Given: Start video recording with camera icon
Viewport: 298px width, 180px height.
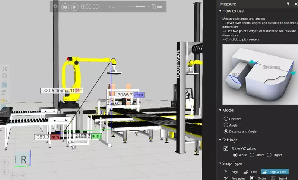Looking at the screenshot, I should pyautogui.click(x=160, y=7).
